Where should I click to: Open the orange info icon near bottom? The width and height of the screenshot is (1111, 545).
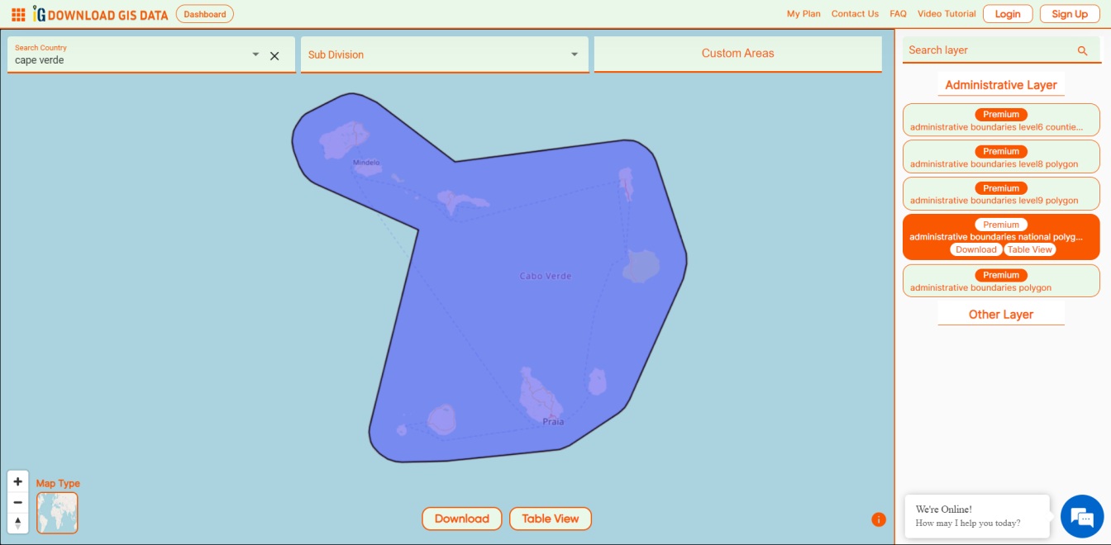pyautogui.click(x=878, y=519)
